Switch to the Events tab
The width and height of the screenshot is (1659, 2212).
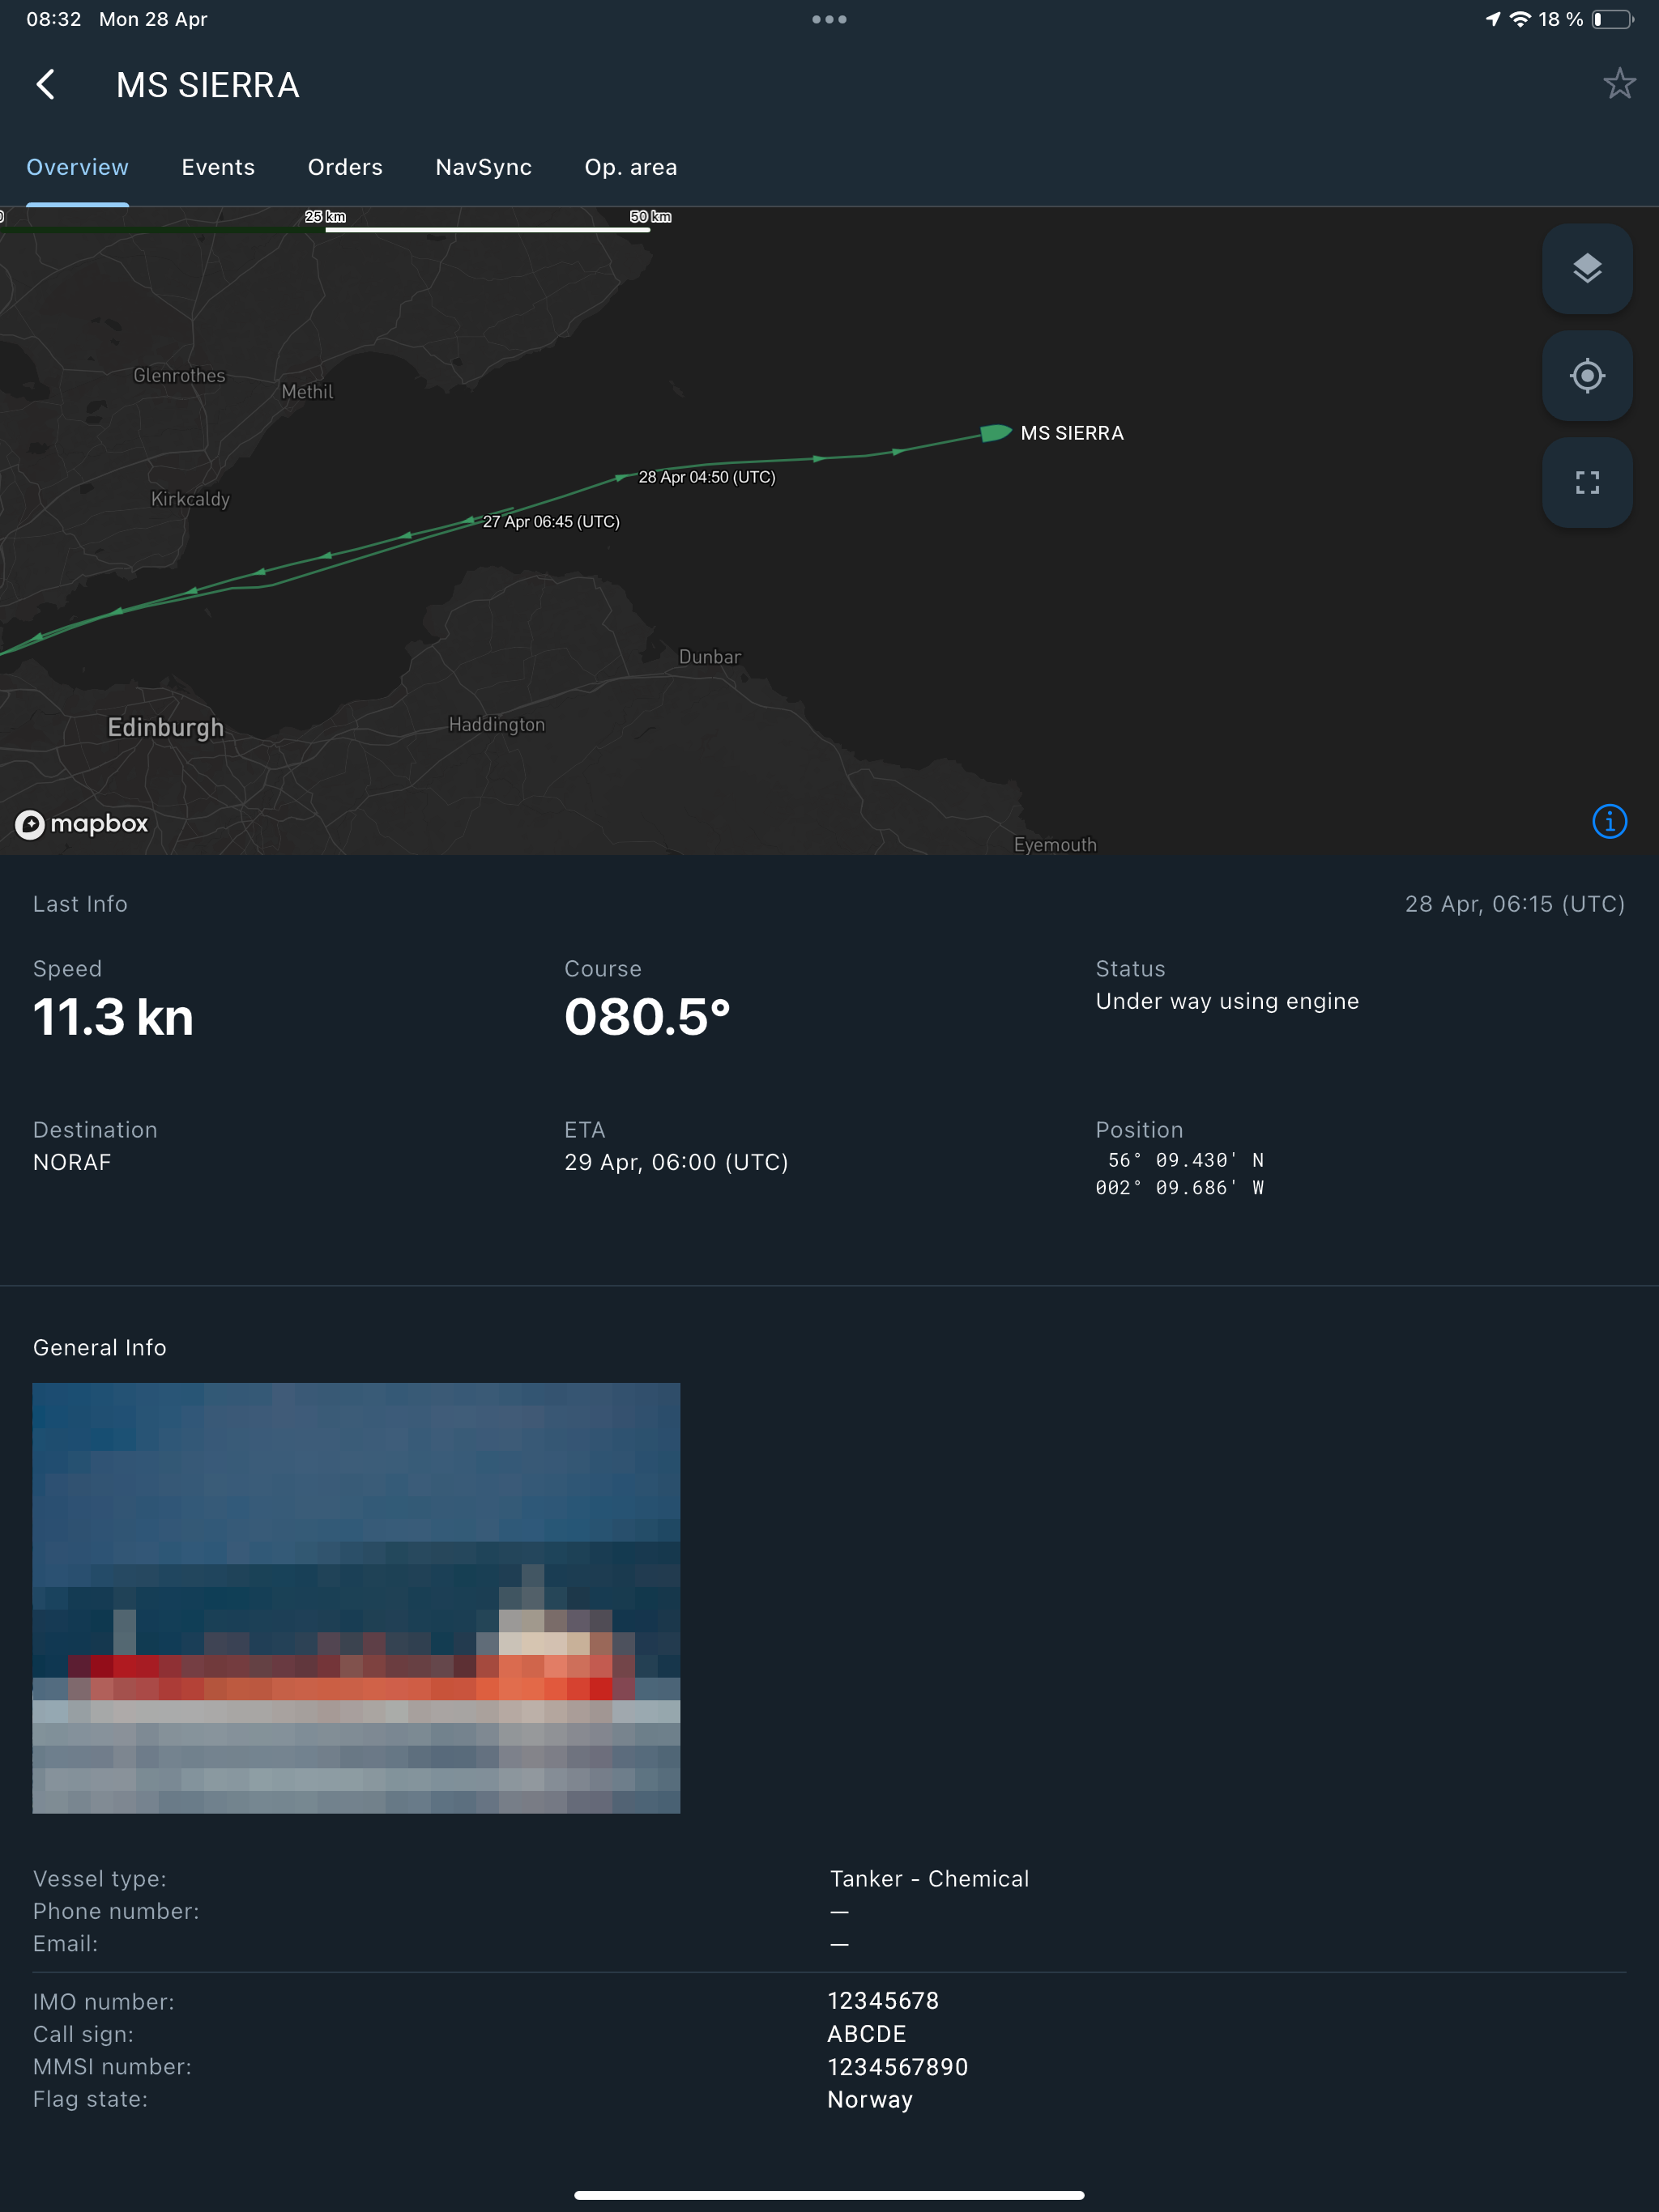(x=218, y=167)
